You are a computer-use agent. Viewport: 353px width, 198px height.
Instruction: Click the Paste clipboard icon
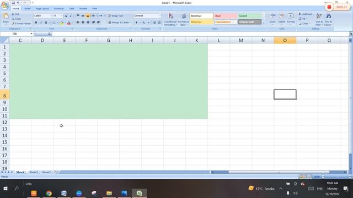[x=6, y=16]
